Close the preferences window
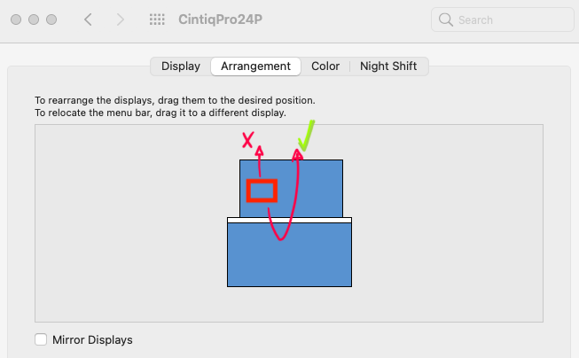Screen dimensions: 579x358 click(x=16, y=19)
